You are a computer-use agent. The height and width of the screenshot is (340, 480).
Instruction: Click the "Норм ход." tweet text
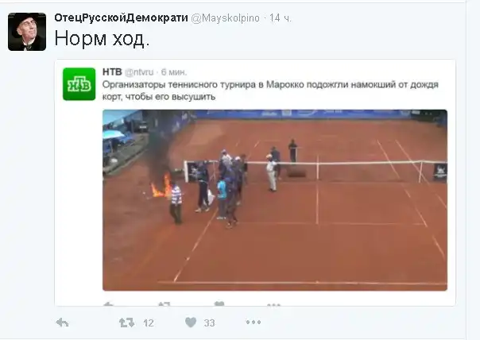coord(102,39)
